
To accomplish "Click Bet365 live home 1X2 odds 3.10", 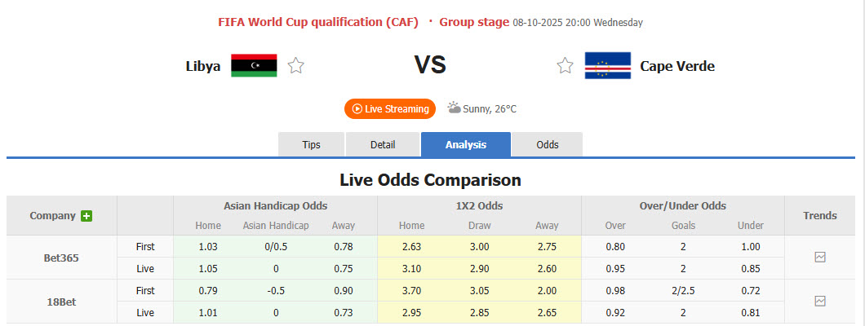I will click(x=411, y=268).
